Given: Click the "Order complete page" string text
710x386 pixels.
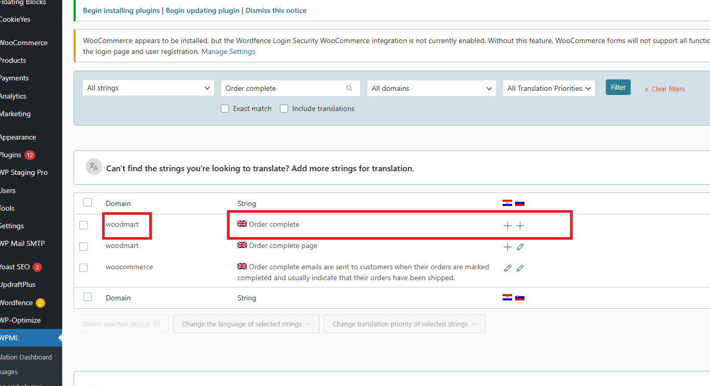Looking at the screenshot, I should (x=283, y=246).
